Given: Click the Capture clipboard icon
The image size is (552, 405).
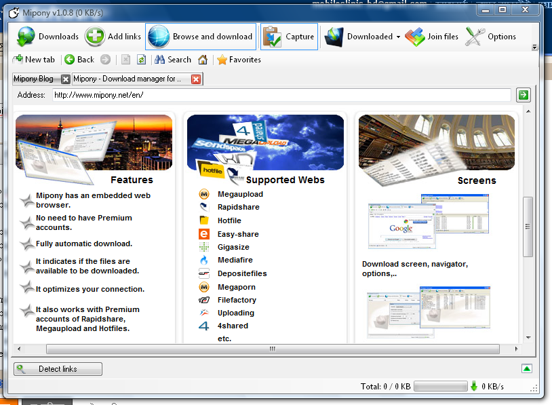Looking at the screenshot, I should click(x=272, y=37).
